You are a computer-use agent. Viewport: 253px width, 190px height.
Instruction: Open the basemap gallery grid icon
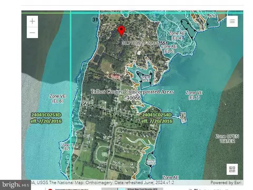click(x=232, y=169)
